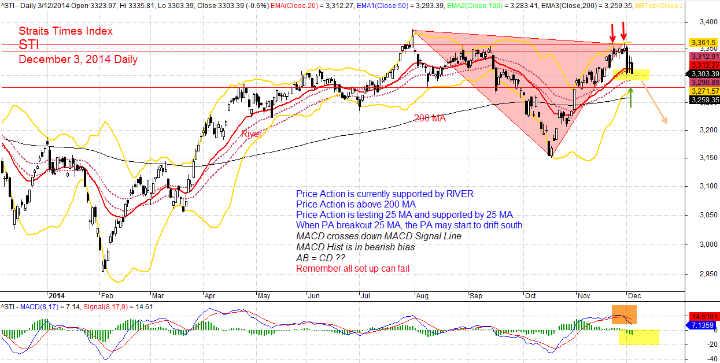The width and height of the screenshot is (720, 363).
Task: Click "Price Action is currently supported by RIVER"
Action: [385, 194]
